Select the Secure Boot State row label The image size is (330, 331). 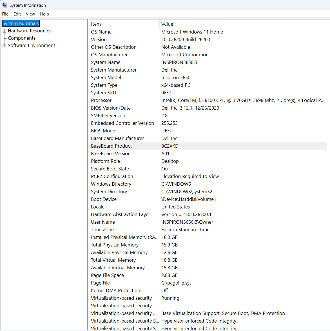[110, 169]
